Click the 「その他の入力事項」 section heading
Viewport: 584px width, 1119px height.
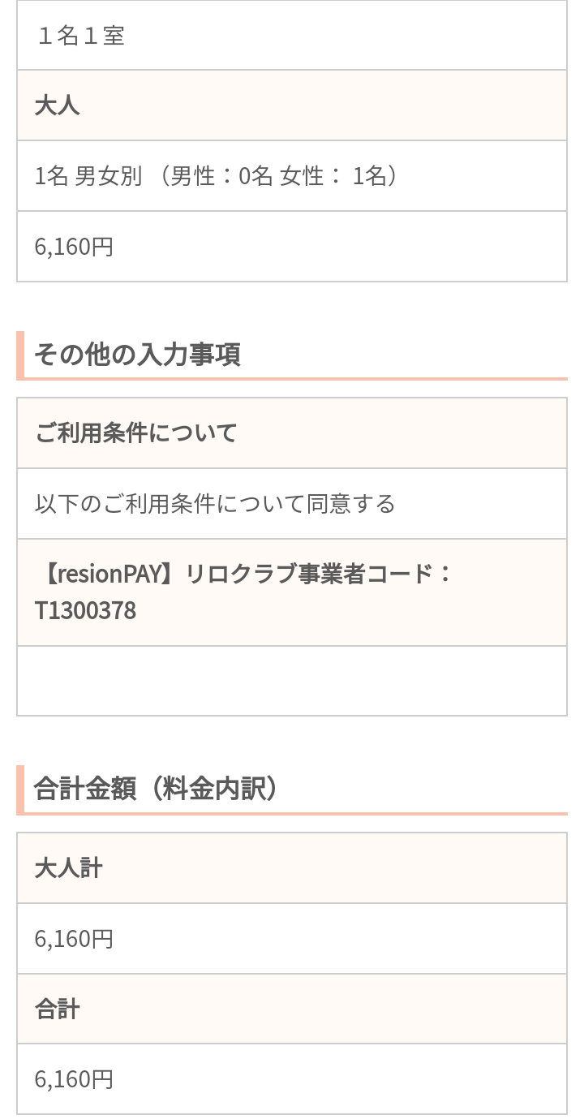tap(137, 355)
